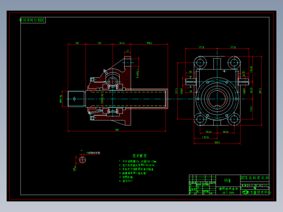Select the part name cell in the title block

point(228,180)
